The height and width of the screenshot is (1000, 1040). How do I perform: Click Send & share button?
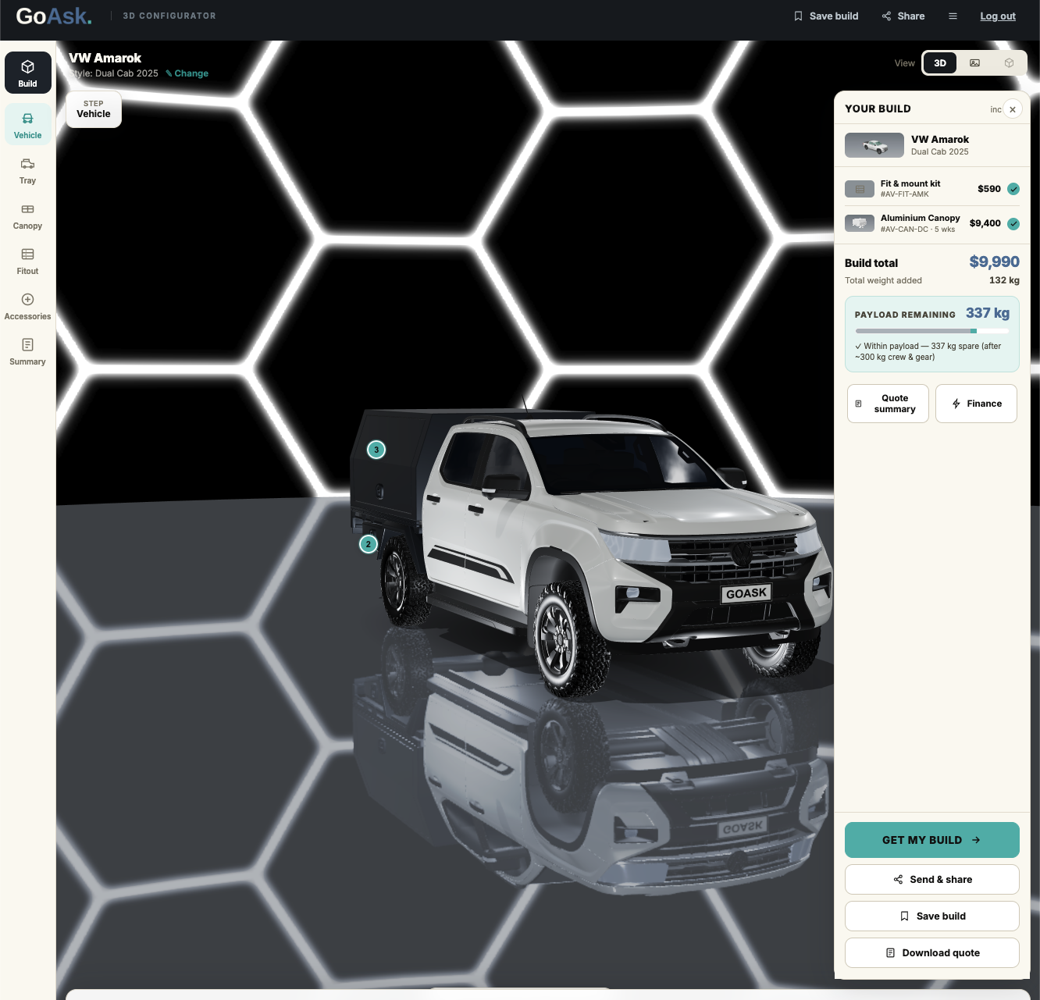pyautogui.click(x=932, y=880)
